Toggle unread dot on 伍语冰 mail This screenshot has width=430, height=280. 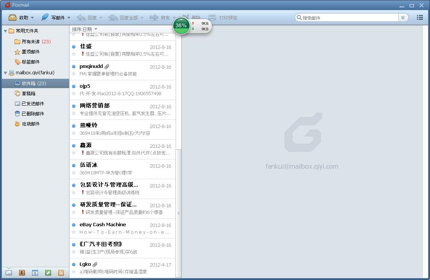coord(74,165)
